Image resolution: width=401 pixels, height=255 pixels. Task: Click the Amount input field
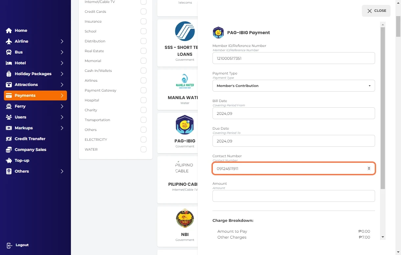pyautogui.click(x=293, y=196)
